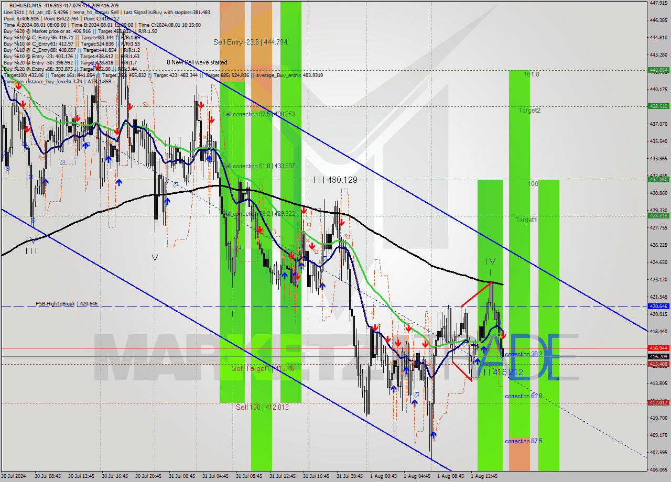Click the 'Sell 100 | 412.012' label
The width and height of the screenshot is (671, 482).
click(262, 407)
